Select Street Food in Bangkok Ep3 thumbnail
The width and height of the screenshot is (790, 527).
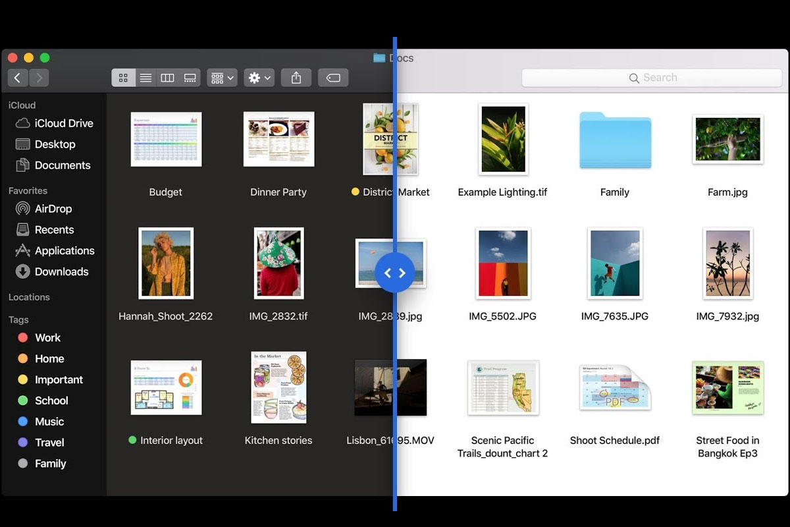pyautogui.click(x=727, y=387)
